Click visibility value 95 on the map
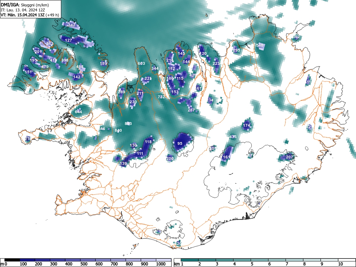This screenshot has width=356, height=267. 180,143
